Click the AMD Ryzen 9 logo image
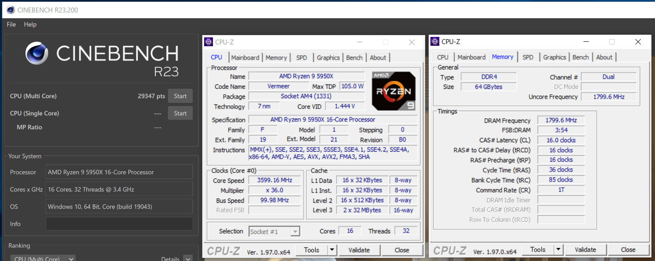 coord(394,91)
